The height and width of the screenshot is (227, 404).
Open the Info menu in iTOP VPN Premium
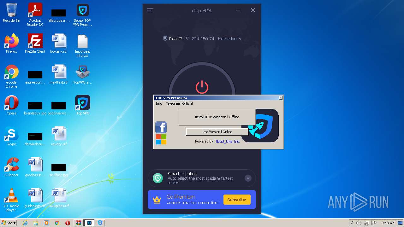click(159, 103)
